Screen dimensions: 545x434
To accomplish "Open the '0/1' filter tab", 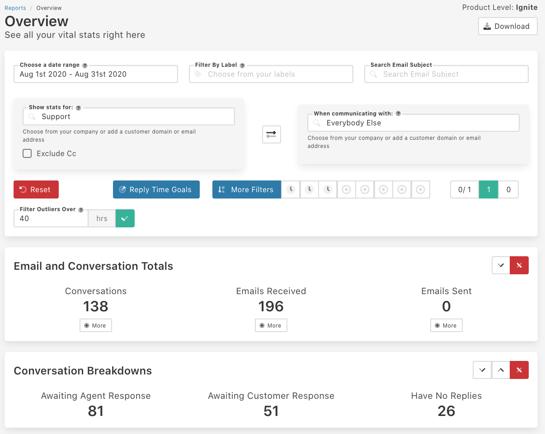I will pyautogui.click(x=464, y=189).
